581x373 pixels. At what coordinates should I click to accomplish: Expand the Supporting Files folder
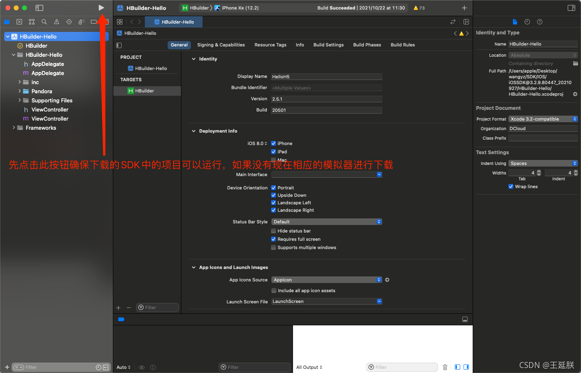tap(20, 100)
